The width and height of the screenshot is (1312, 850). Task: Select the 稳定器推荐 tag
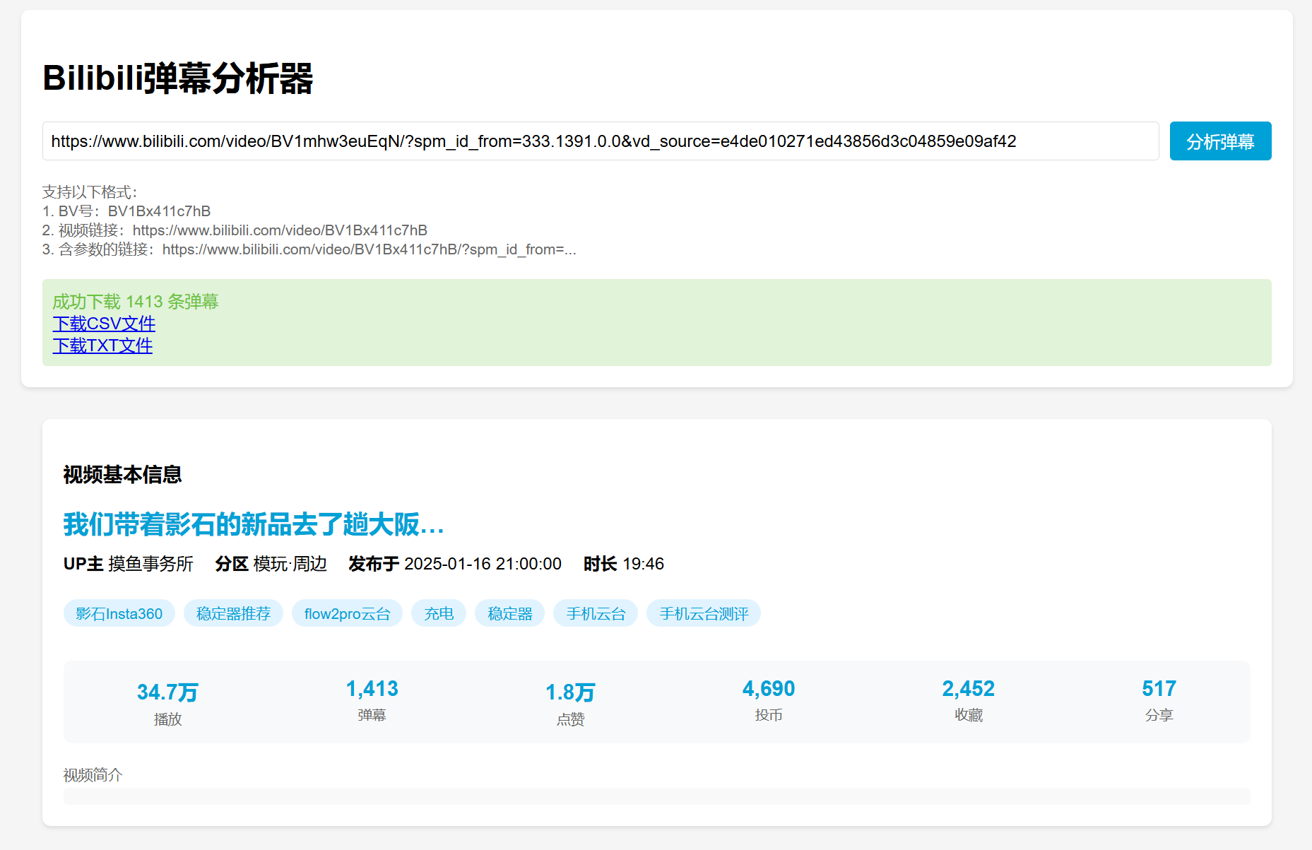(x=233, y=613)
